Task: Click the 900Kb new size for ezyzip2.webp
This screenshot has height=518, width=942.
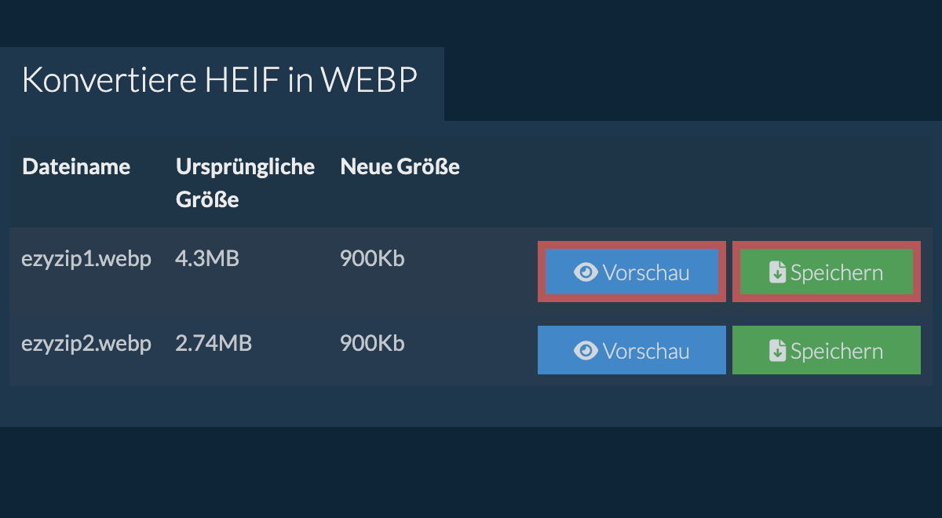Action: click(x=372, y=343)
